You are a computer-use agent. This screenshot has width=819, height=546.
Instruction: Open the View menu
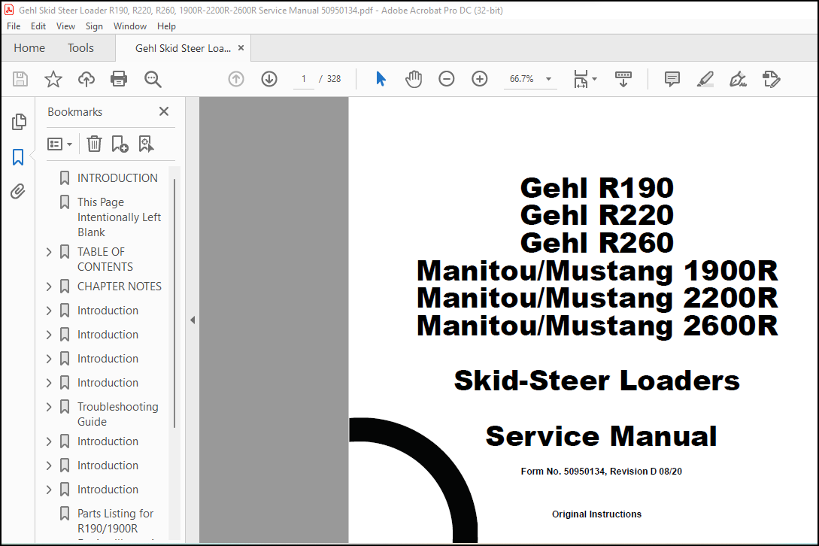[x=66, y=26]
